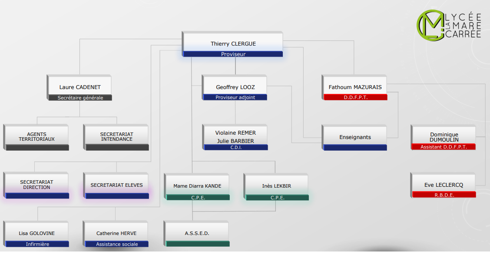Open the SECRETARIAT INTENDANCE box
Viewport: 490px width, 268px height.
[x=116, y=136]
